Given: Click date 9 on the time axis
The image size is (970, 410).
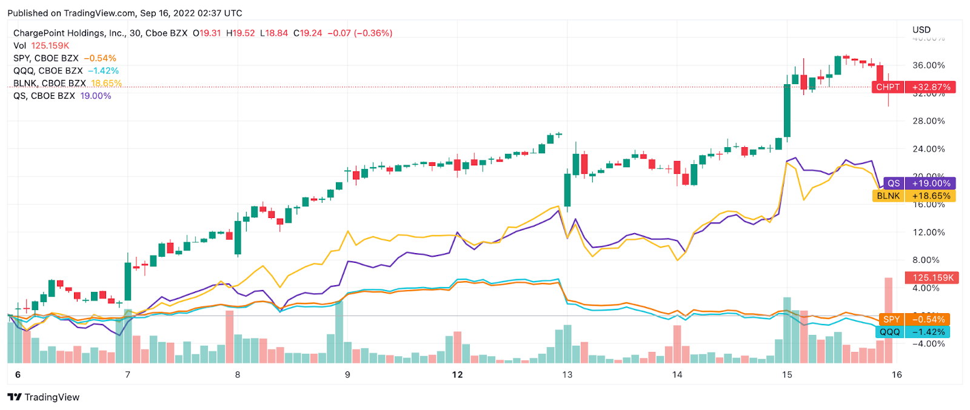Looking at the screenshot, I should [x=347, y=375].
